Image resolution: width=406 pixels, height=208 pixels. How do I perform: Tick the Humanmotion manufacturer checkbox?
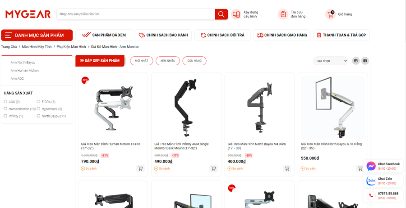tap(5, 109)
